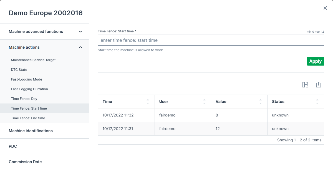Click the column chooser icon above table

pos(305,85)
